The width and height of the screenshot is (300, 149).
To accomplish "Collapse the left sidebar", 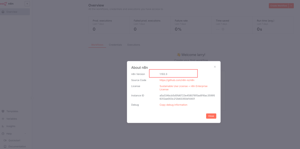I will tap(31, 98).
